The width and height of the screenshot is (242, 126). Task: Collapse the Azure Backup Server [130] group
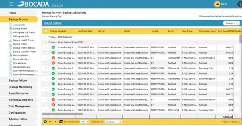coord(45,42)
